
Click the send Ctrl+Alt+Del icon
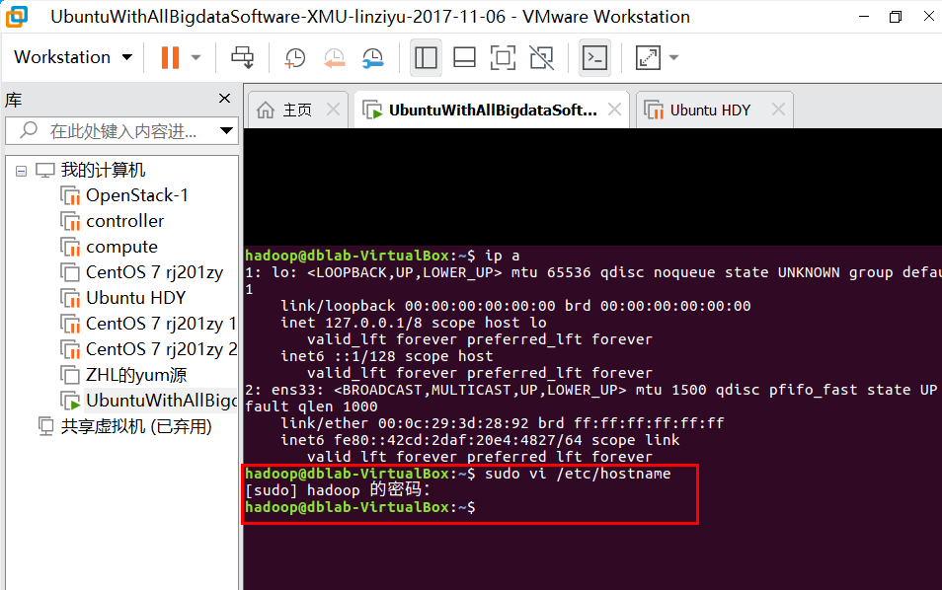243,57
